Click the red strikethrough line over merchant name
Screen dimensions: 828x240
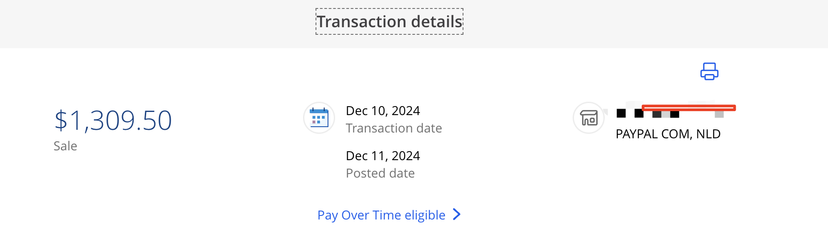click(689, 108)
